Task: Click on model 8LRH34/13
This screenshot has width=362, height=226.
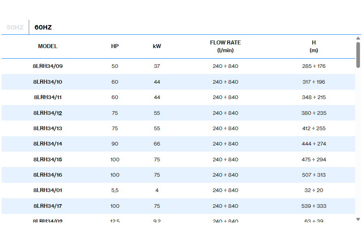Action: [48, 129]
